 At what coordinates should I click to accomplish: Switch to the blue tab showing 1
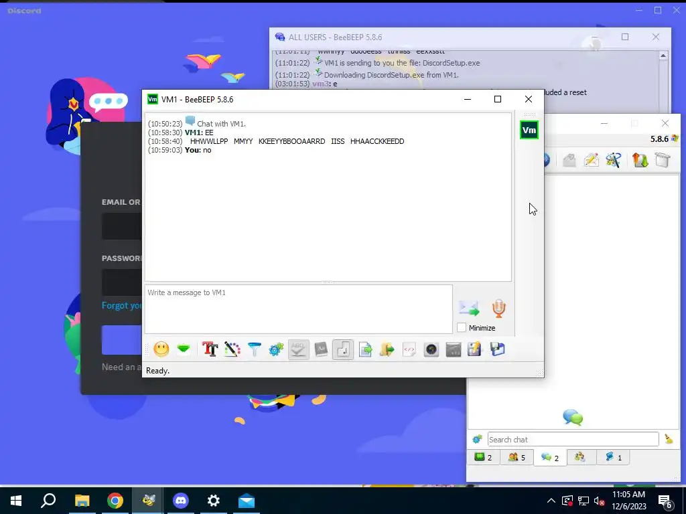pyautogui.click(x=614, y=457)
